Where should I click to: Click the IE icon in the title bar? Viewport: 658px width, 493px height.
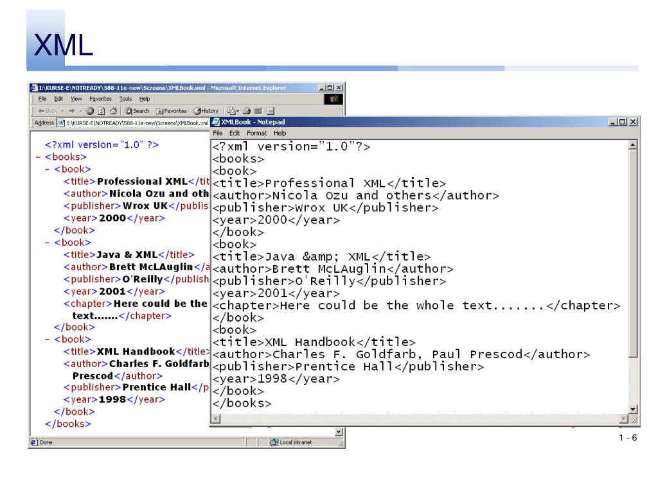click(34, 87)
